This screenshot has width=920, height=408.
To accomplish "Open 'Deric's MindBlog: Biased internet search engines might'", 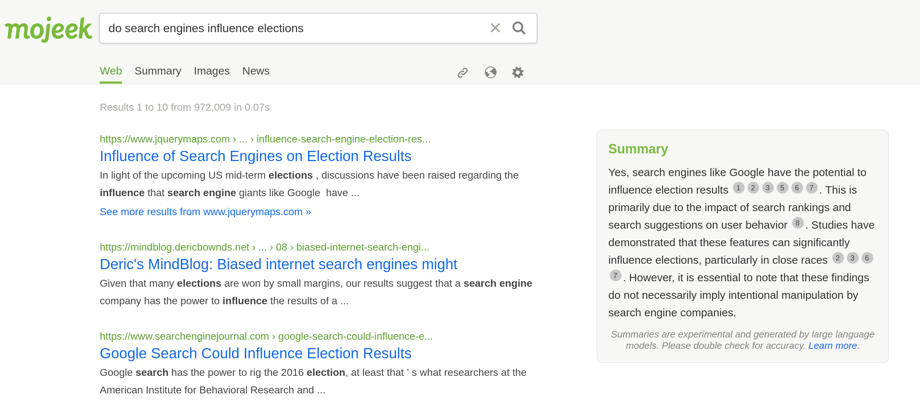I will click(278, 264).
